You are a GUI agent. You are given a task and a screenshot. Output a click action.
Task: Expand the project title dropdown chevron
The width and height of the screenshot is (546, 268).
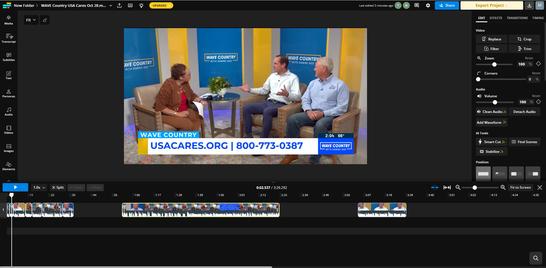click(x=111, y=5)
